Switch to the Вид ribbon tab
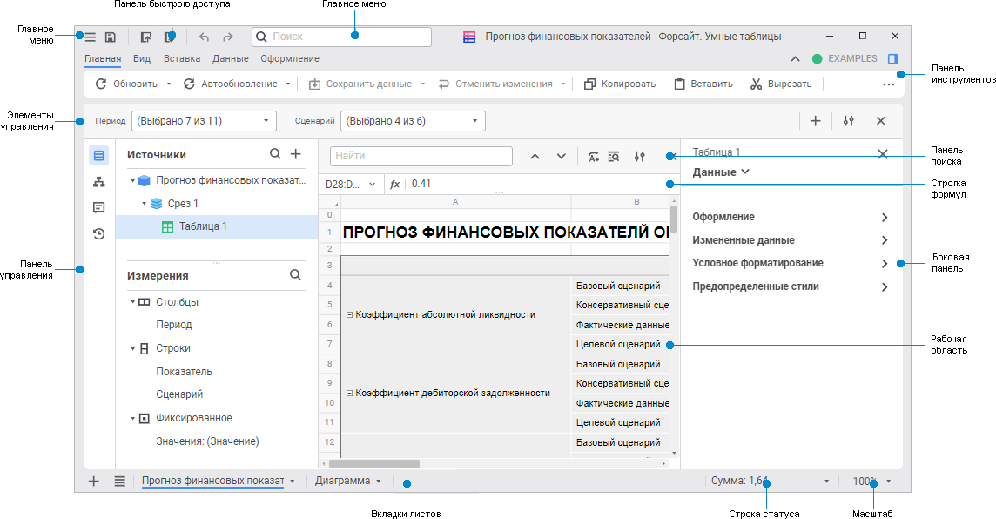This screenshot has width=996, height=519. click(142, 58)
